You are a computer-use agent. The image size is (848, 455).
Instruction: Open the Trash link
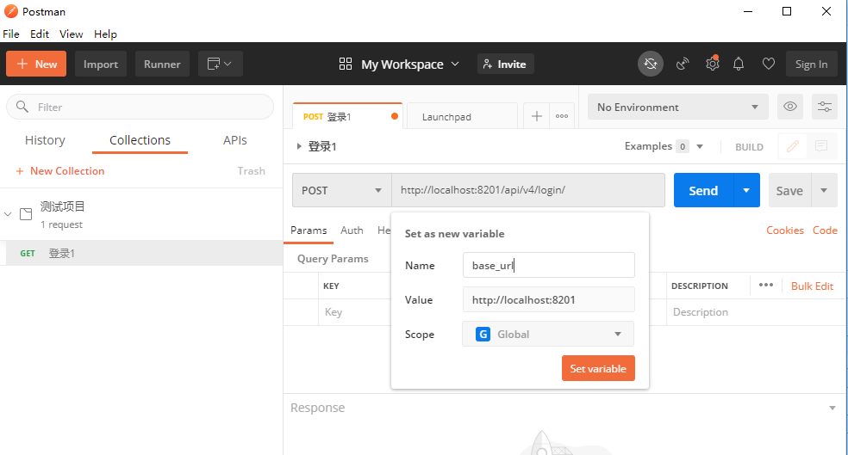pos(251,171)
